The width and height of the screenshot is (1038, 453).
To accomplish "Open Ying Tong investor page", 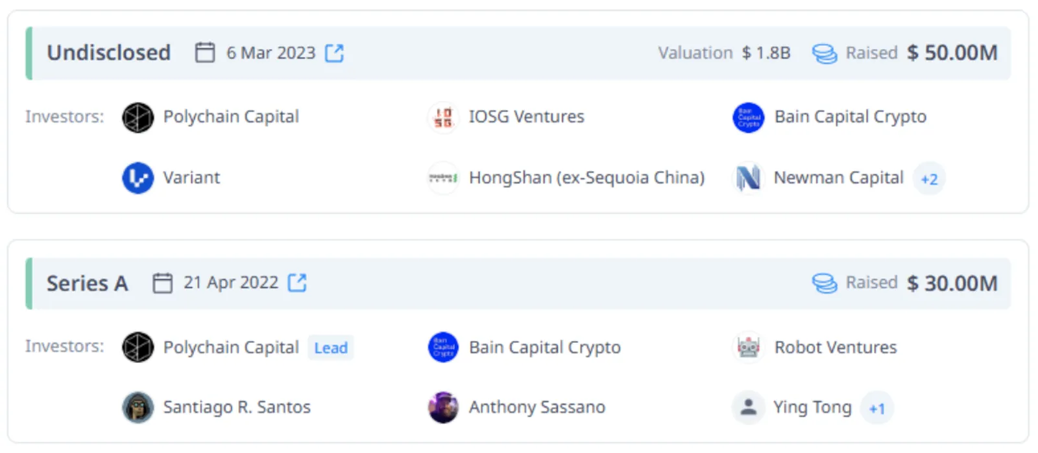I will pos(812,408).
